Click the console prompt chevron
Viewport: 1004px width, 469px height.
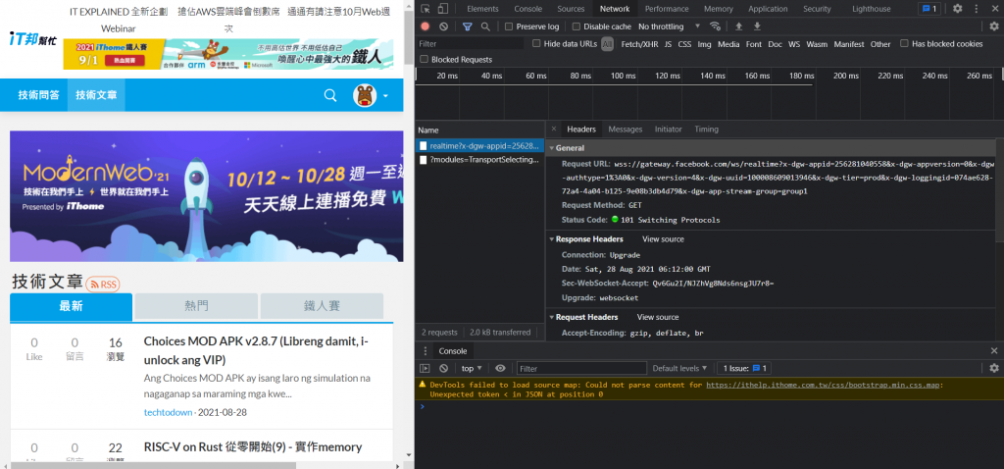422,406
